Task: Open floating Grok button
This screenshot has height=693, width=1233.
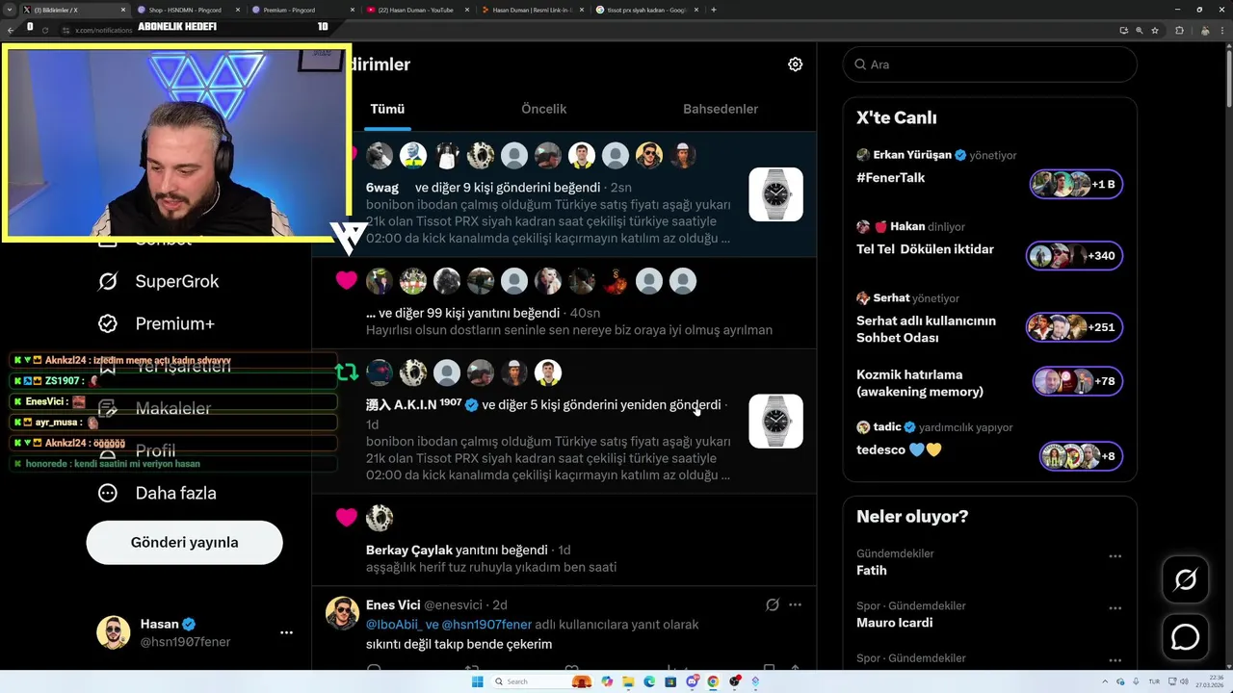Action: click(1185, 579)
